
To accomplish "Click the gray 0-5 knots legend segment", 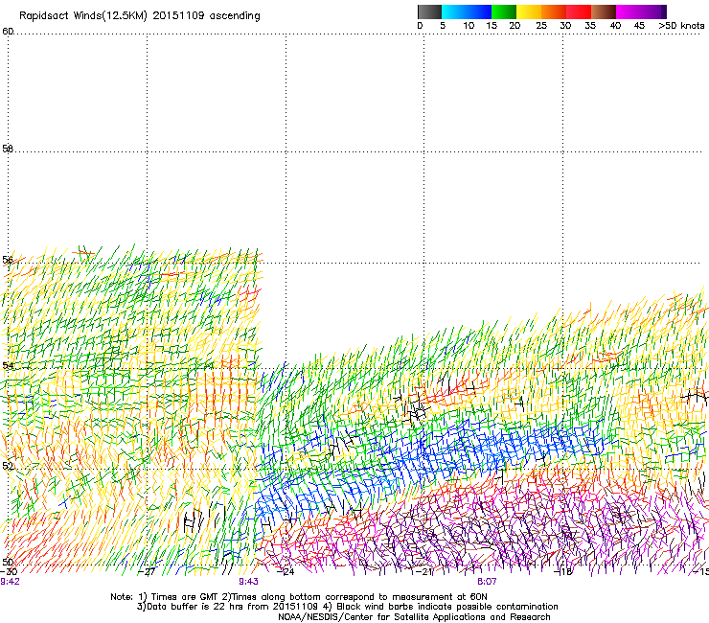I will (x=429, y=12).
